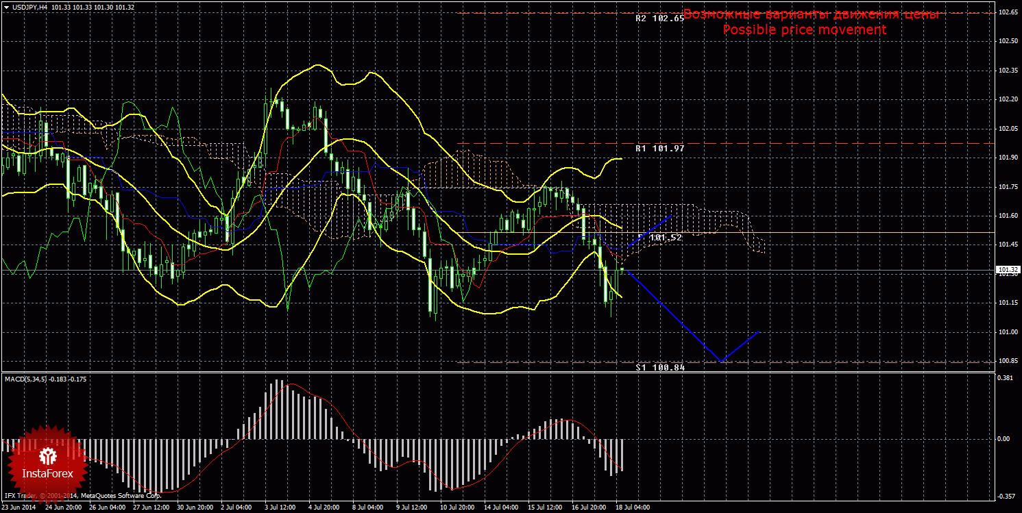Viewport: 1022px width, 513px height.
Task: Select the R1 101.97 resistance label
Action: (659, 148)
